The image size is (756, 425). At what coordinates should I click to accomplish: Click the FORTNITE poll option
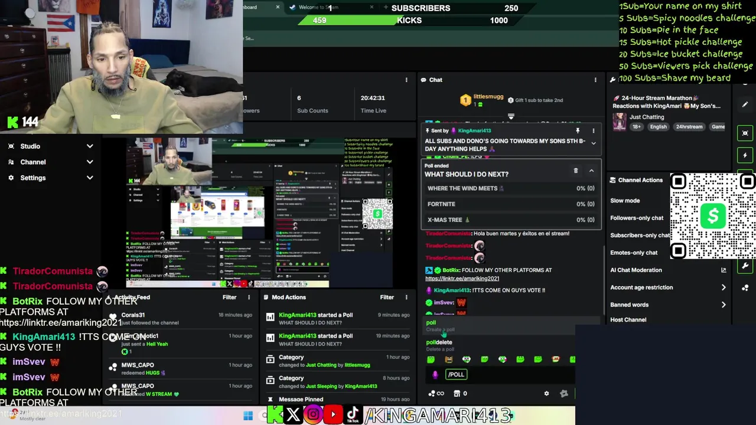(x=511, y=204)
